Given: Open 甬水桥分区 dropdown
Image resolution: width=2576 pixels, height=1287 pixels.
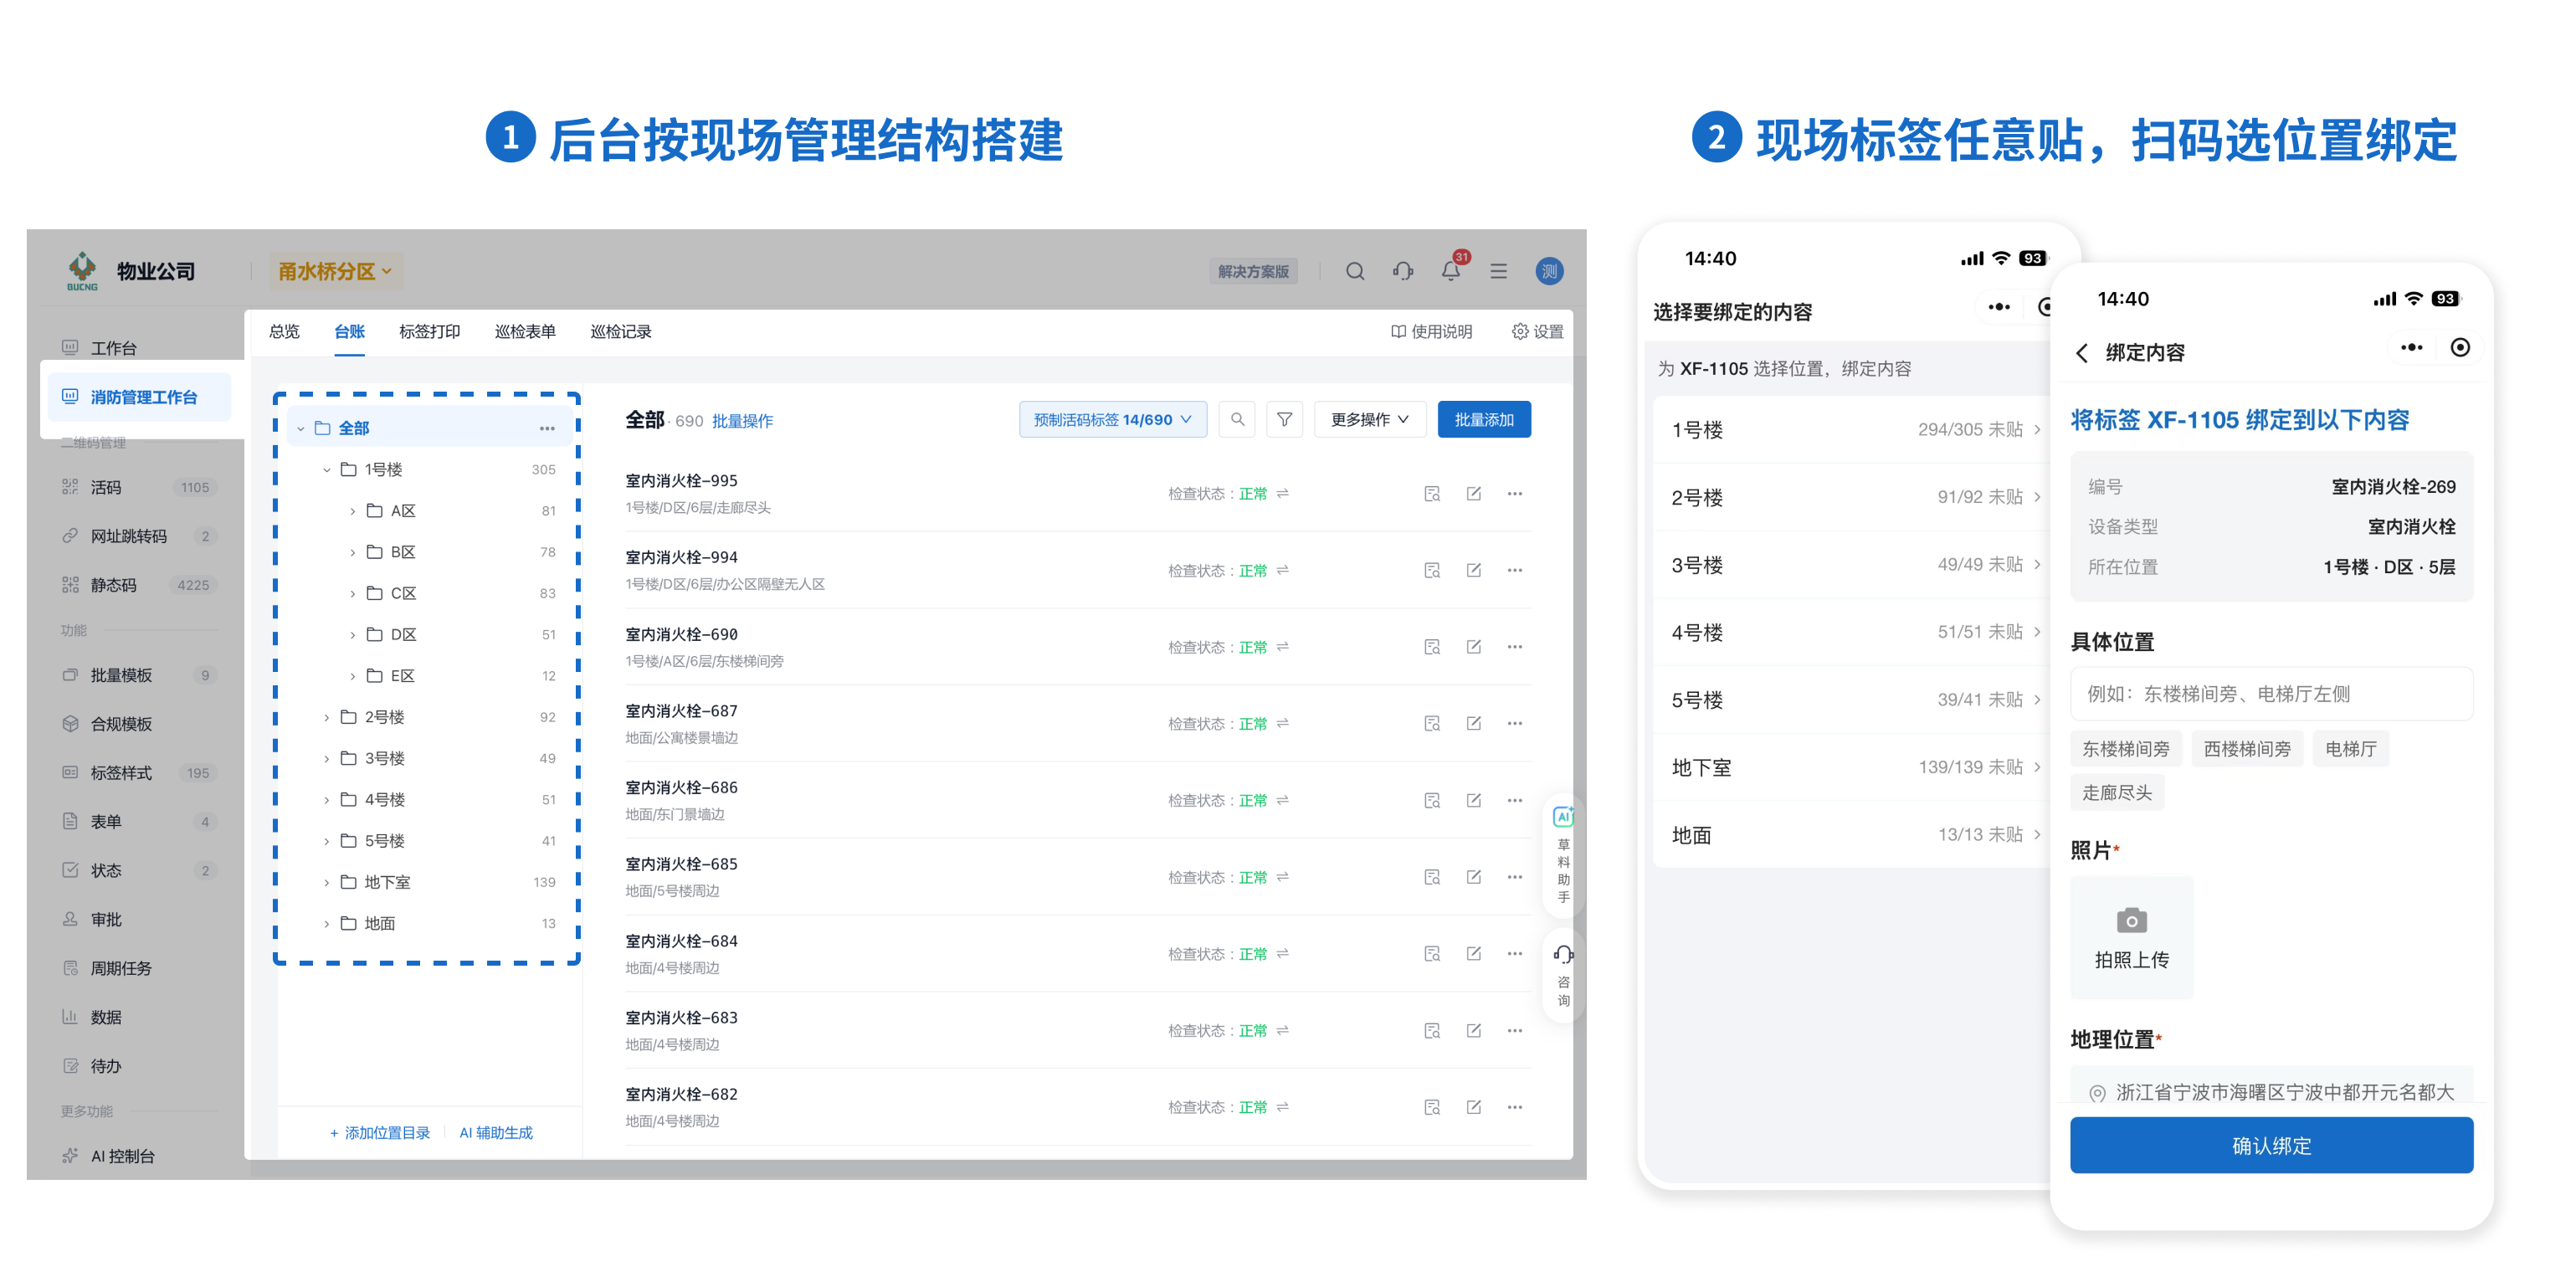Looking at the screenshot, I should click(334, 271).
